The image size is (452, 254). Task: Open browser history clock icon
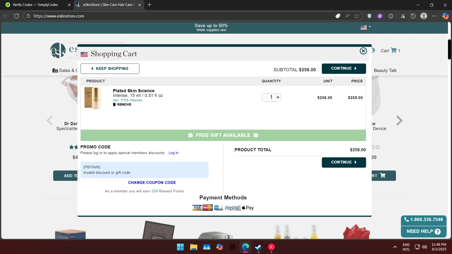tap(413, 16)
